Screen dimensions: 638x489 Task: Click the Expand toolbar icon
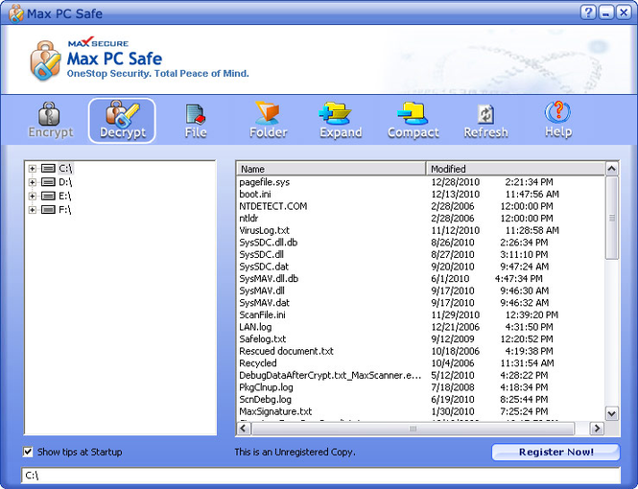(x=341, y=120)
